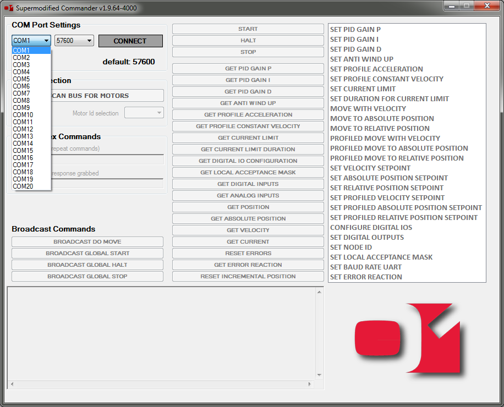
Task: Click log horizontal scroll right arrow
Action: pos(310,384)
